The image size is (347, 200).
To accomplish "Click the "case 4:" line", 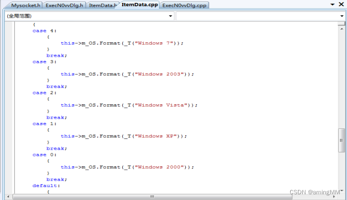I will click(44, 31).
